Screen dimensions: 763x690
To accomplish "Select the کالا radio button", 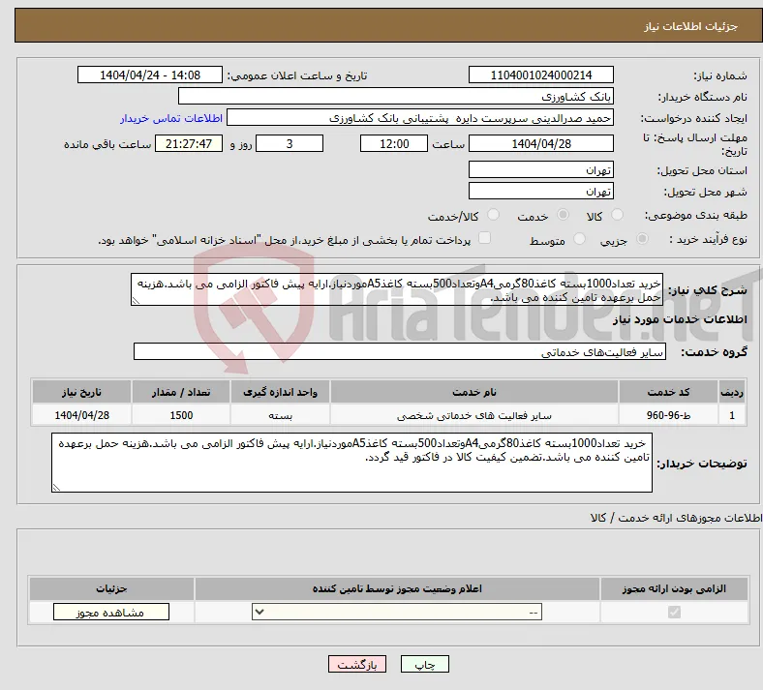I will coord(617,215).
